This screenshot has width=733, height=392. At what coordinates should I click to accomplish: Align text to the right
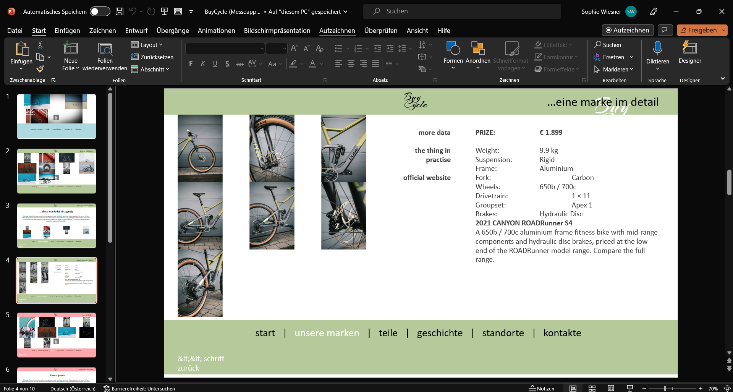(363, 64)
